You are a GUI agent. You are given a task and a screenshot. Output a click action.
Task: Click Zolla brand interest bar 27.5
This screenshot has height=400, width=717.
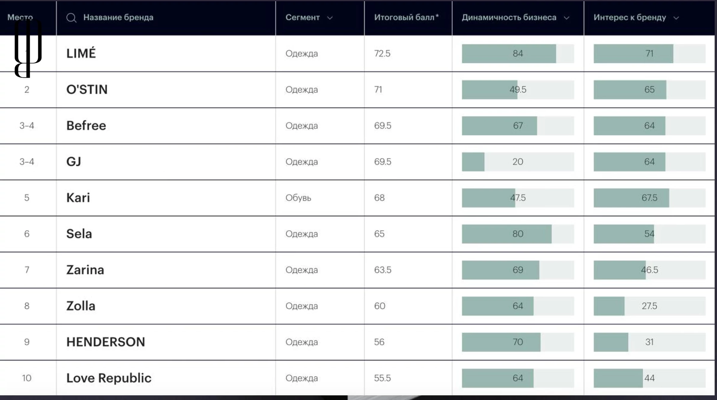[x=649, y=306]
